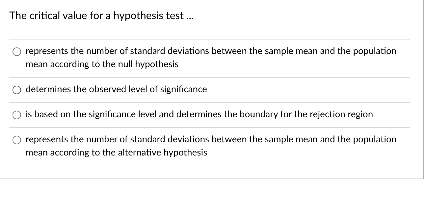Select the radio button for the first answer option
The image size is (426, 197).
(16, 51)
